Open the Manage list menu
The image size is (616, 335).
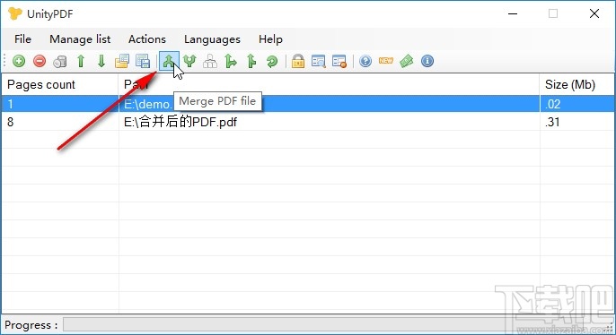80,39
